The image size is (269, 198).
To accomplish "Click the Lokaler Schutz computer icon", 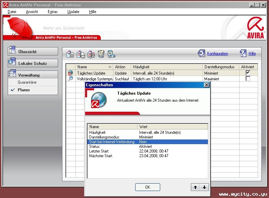I will tap(12, 62).
